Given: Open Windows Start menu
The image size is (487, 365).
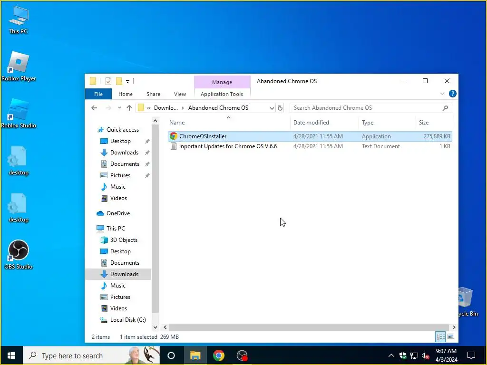Looking at the screenshot, I should pos(11,355).
